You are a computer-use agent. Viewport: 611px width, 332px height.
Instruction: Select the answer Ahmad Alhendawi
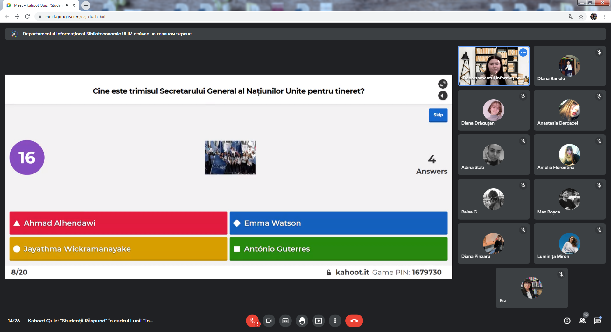pos(118,223)
